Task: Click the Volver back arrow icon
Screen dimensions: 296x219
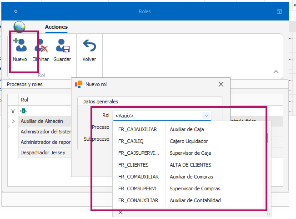Action: pos(89,46)
